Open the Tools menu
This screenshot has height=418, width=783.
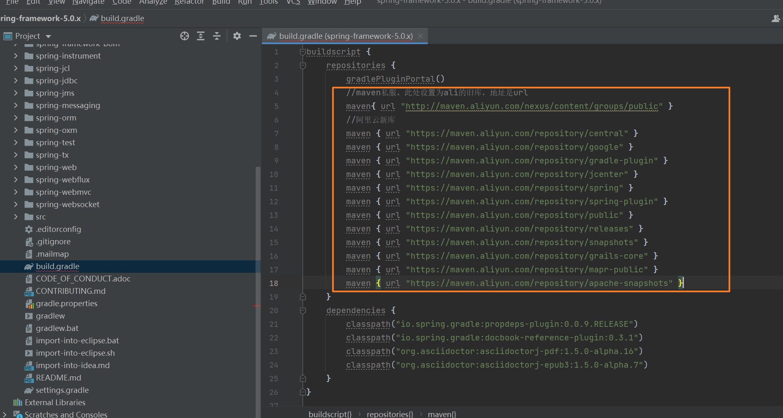point(268,2)
